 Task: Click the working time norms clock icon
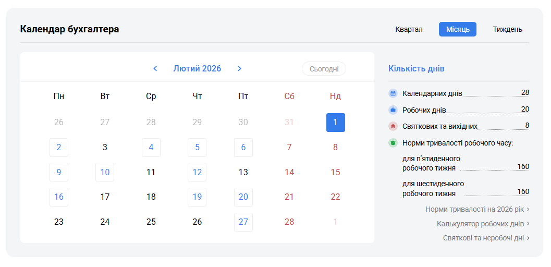(x=393, y=143)
